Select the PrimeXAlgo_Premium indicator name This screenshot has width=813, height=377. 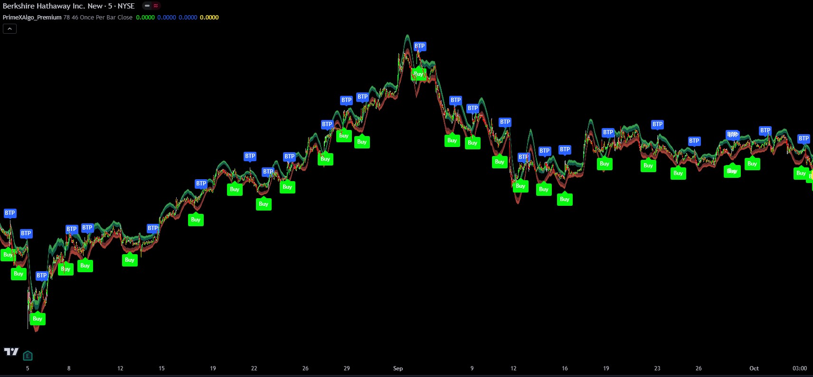[x=32, y=17]
